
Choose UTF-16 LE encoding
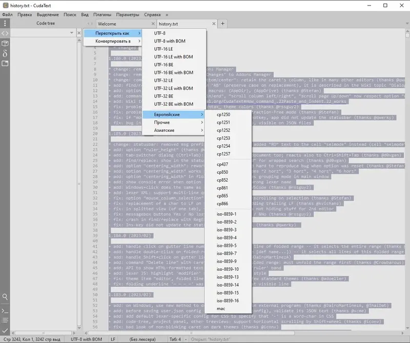click(x=173, y=49)
